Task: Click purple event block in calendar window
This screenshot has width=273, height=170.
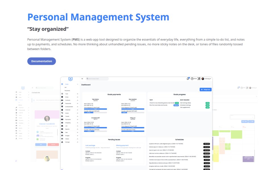Action: click(248, 159)
